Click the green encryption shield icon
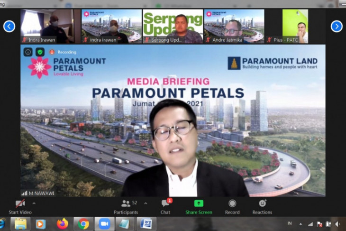Viewport: 346px width, 231px height. tap(40, 52)
